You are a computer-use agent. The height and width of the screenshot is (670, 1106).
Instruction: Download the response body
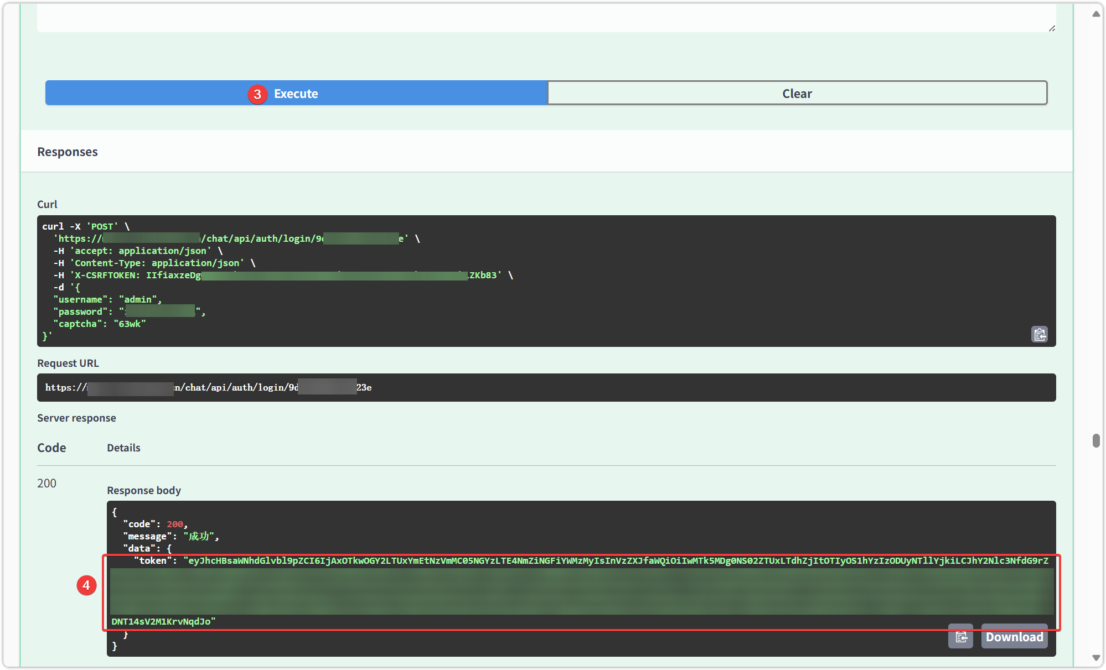click(1014, 637)
